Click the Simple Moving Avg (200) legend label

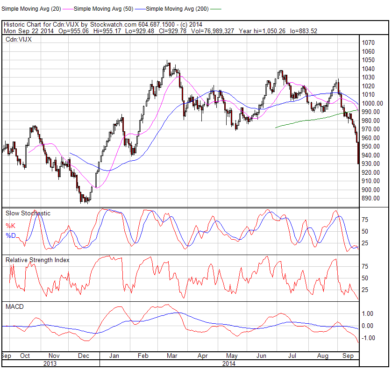tap(178, 8)
